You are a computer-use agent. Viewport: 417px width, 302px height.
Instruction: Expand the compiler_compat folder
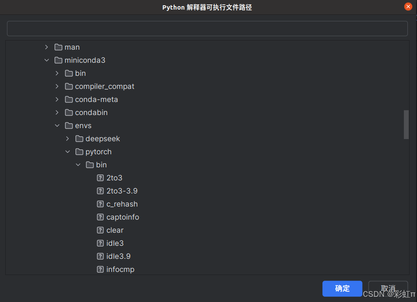tap(57, 86)
